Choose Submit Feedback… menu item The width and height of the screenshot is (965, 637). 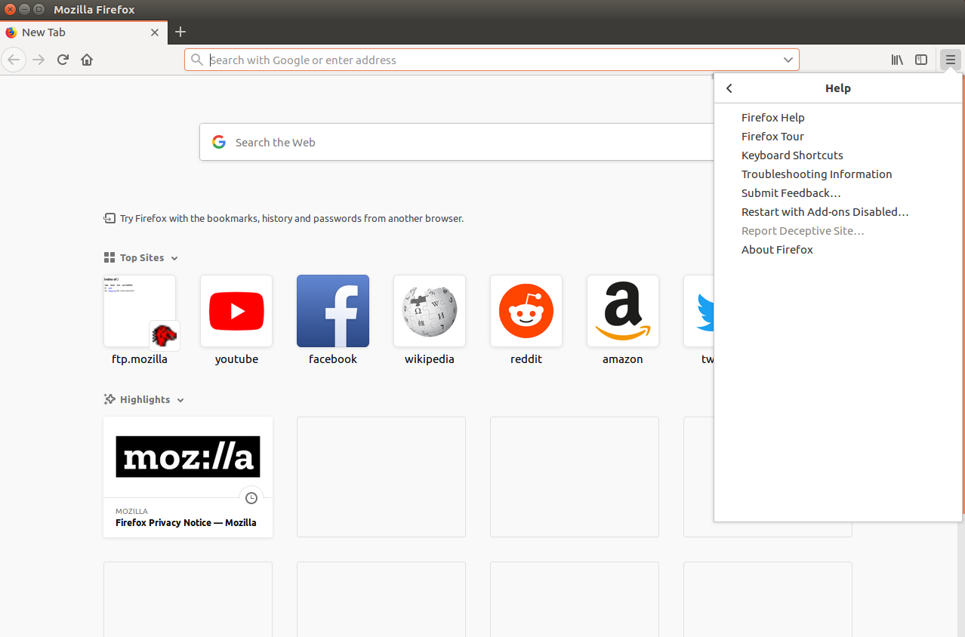click(838, 193)
